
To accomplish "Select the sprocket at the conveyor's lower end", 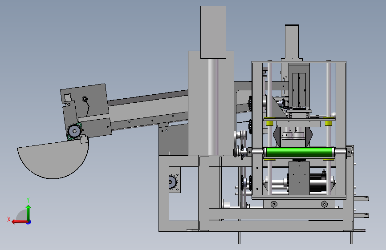I will click(74, 131).
